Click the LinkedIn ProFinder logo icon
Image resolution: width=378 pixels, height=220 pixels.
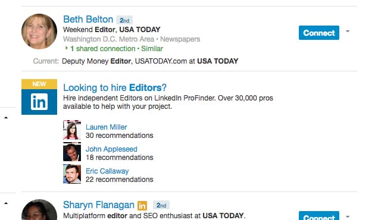tap(39, 97)
